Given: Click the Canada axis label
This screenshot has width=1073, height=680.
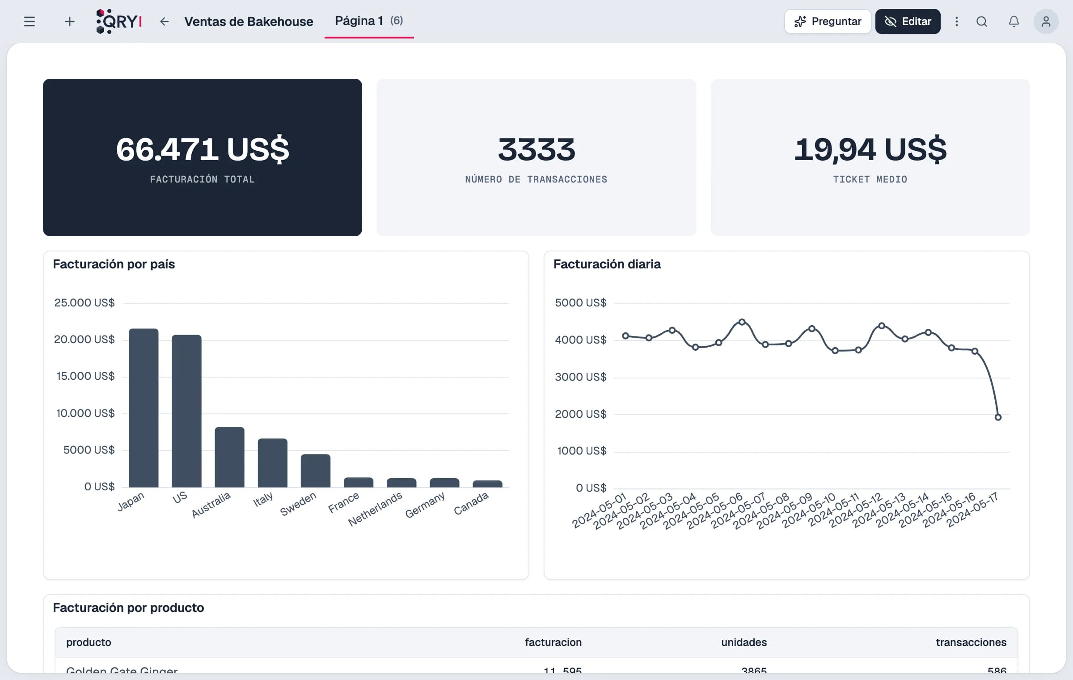Looking at the screenshot, I should [471, 503].
